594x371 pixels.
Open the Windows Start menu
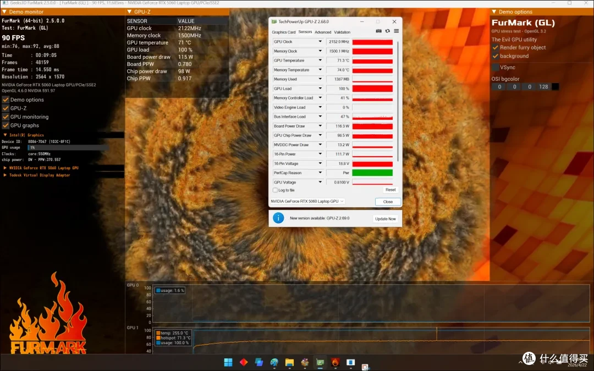pos(228,362)
